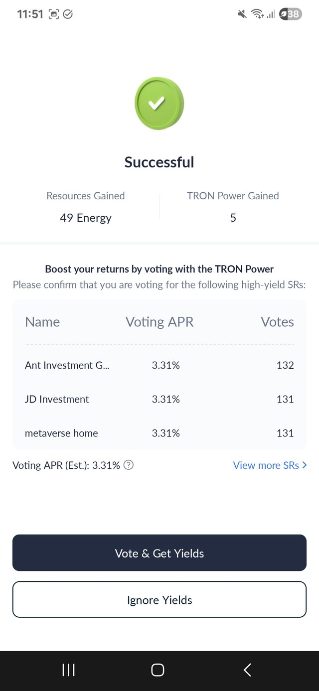Tap the muted sound status icon
Viewport: 319px width, 691px height.
[x=242, y=14]
